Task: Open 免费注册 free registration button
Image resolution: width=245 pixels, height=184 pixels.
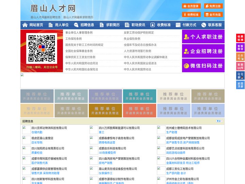Action: pos(213,6)
